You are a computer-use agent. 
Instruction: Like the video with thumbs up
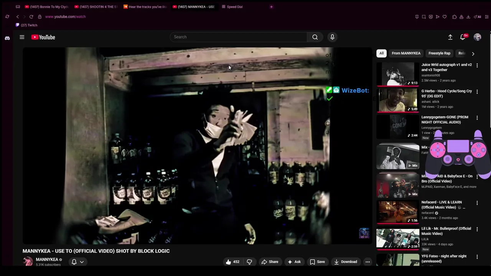(232, 262)
